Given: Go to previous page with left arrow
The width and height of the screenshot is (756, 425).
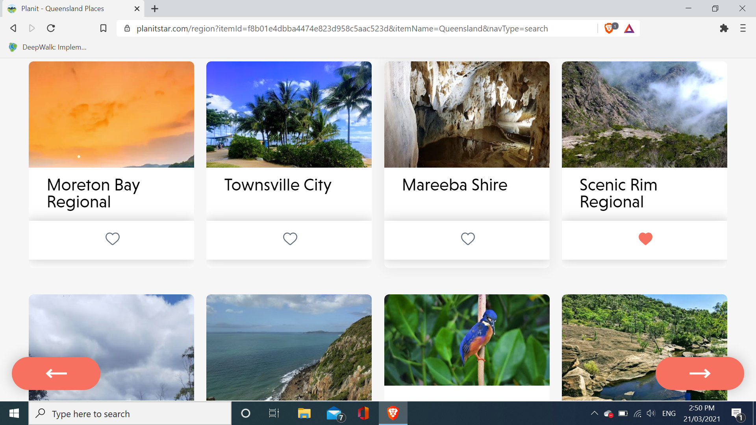Looking at the screenshot, I should (56, 373).
